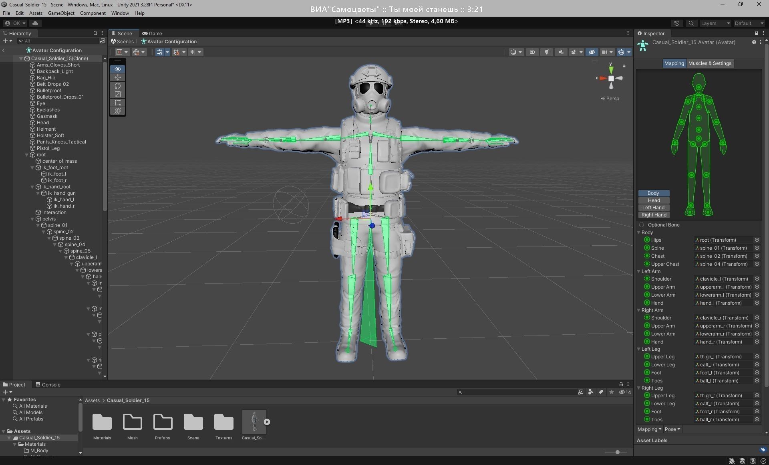Click the Head body-part button
The image size is (769, 465).
654,200
